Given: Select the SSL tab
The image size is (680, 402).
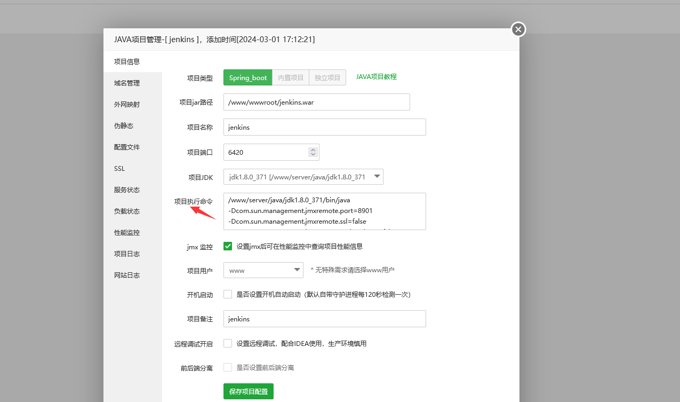Looking at the screenshot, I should tap(133, 168).
